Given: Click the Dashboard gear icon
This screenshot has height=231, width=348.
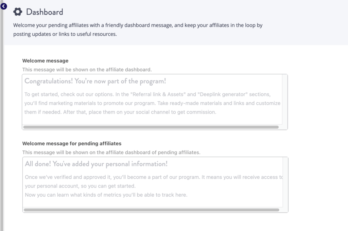Looking at the screenshot, I should (18, 12).
